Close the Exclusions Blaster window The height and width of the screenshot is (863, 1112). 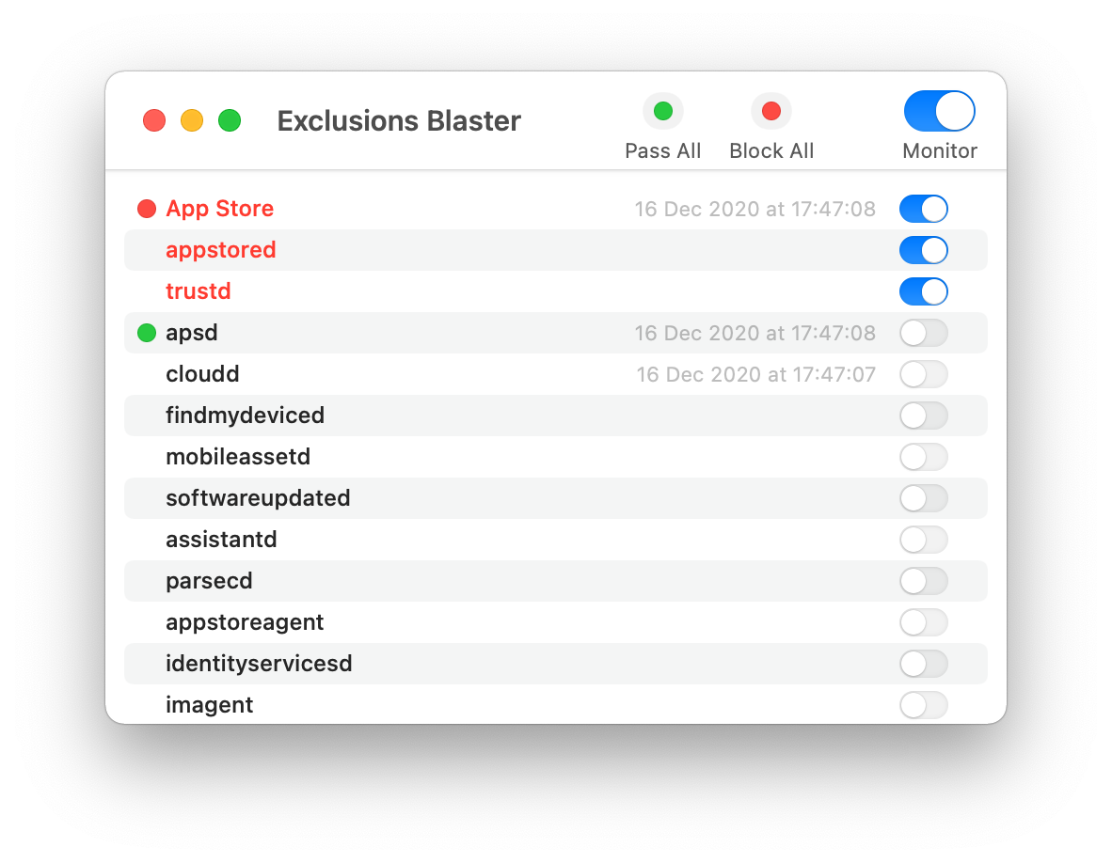[x=154, y=120]
